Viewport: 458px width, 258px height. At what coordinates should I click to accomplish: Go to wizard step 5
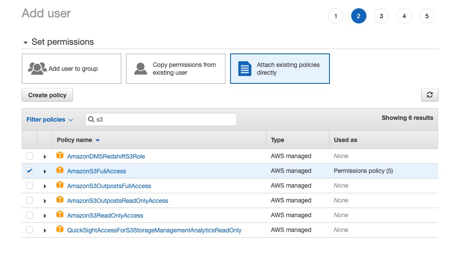tap(427, 16)
